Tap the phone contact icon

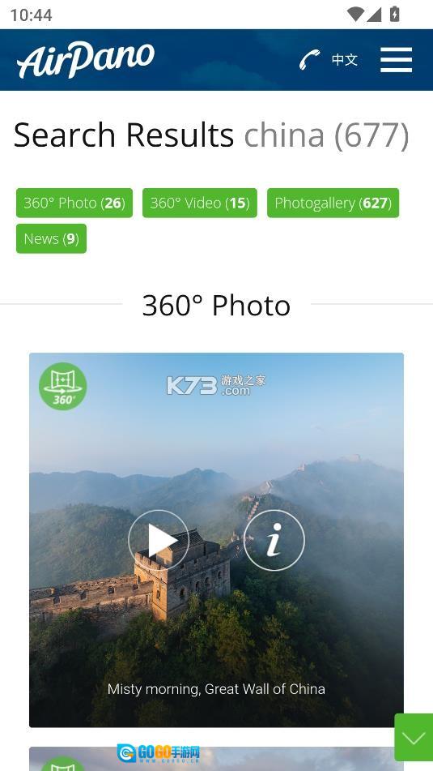click(x=309, y=60)
